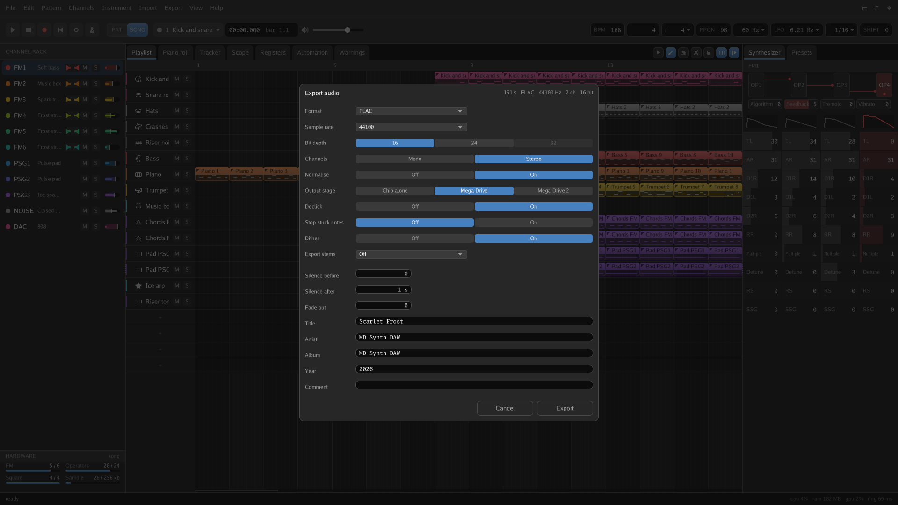Mute the Piano track with M
The width and height of the screenshot is (898, 505).
(177, 174)
